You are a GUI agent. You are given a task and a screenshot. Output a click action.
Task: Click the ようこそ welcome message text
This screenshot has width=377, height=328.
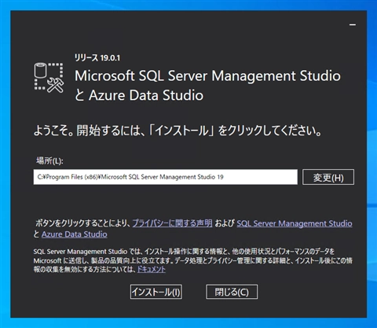tap(178, 131)
